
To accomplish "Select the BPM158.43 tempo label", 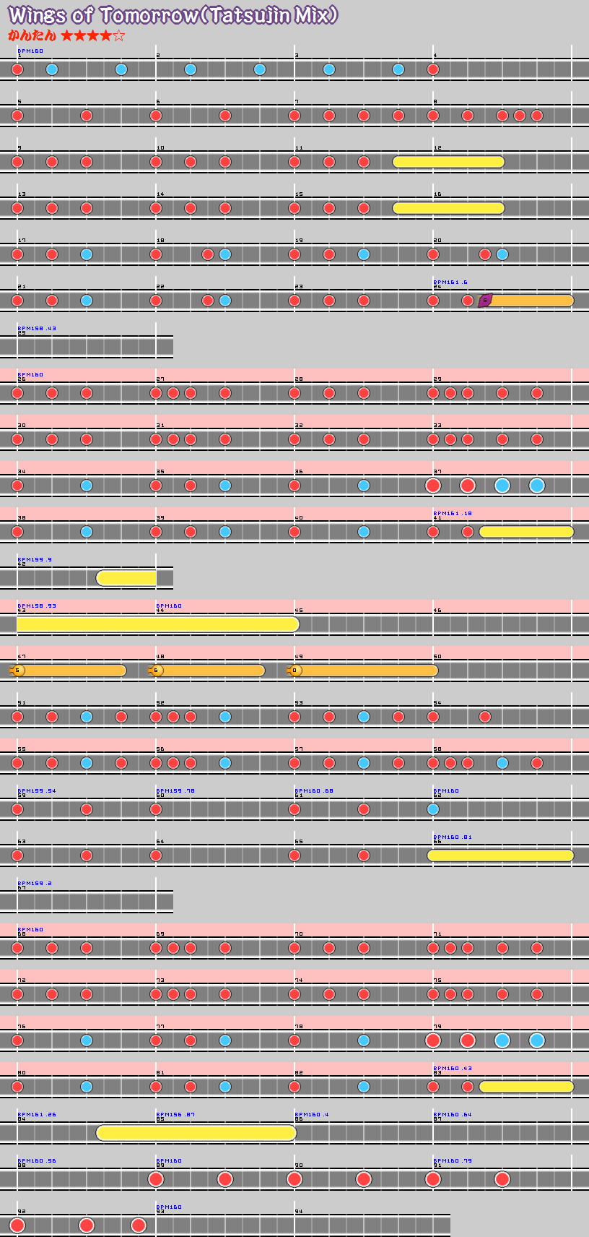I will [x=37, y=328].
